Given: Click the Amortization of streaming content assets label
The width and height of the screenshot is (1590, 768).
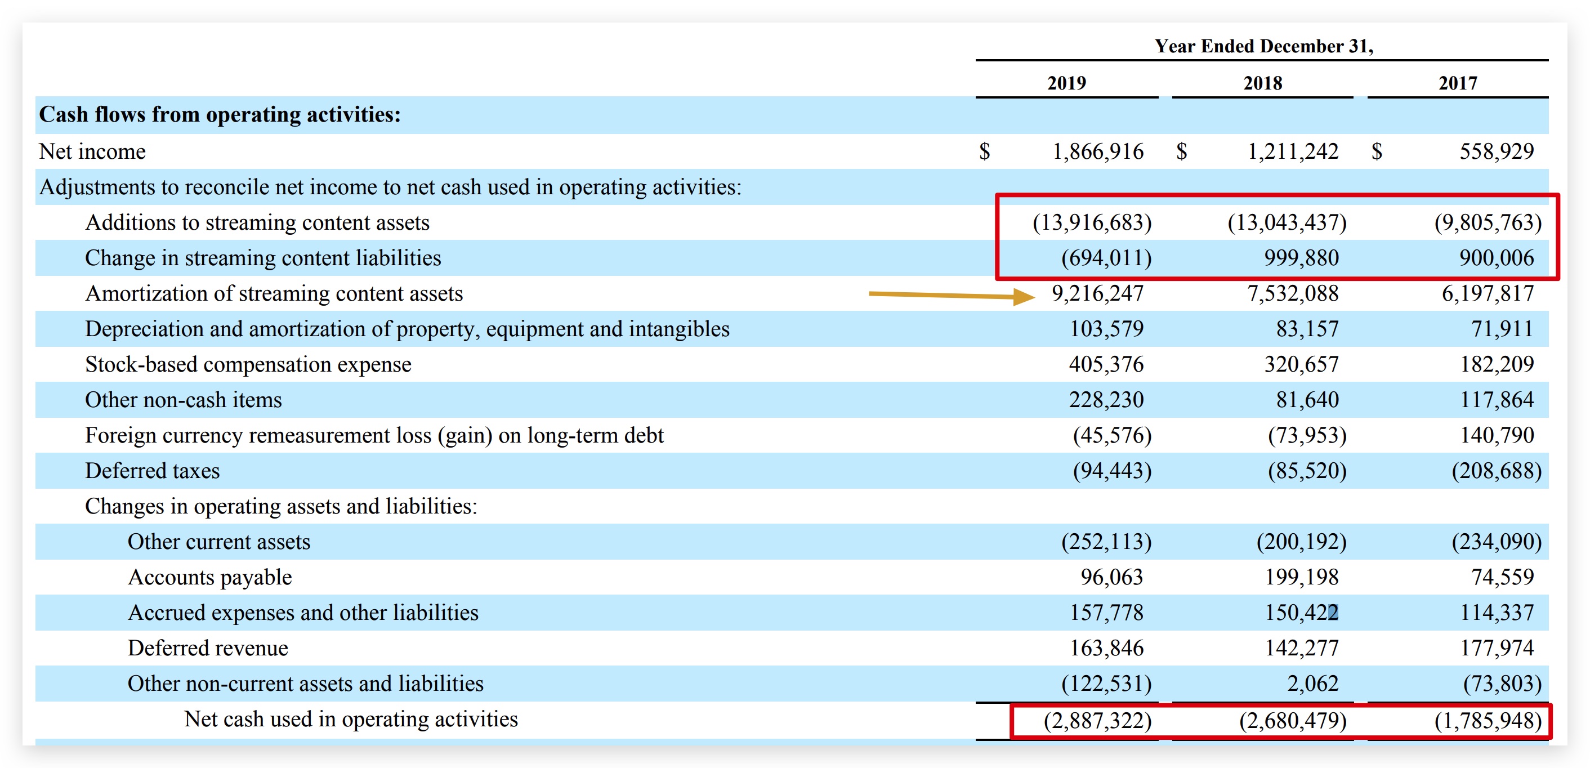Looking at the screenshot, I should click(x=274, y=293).
